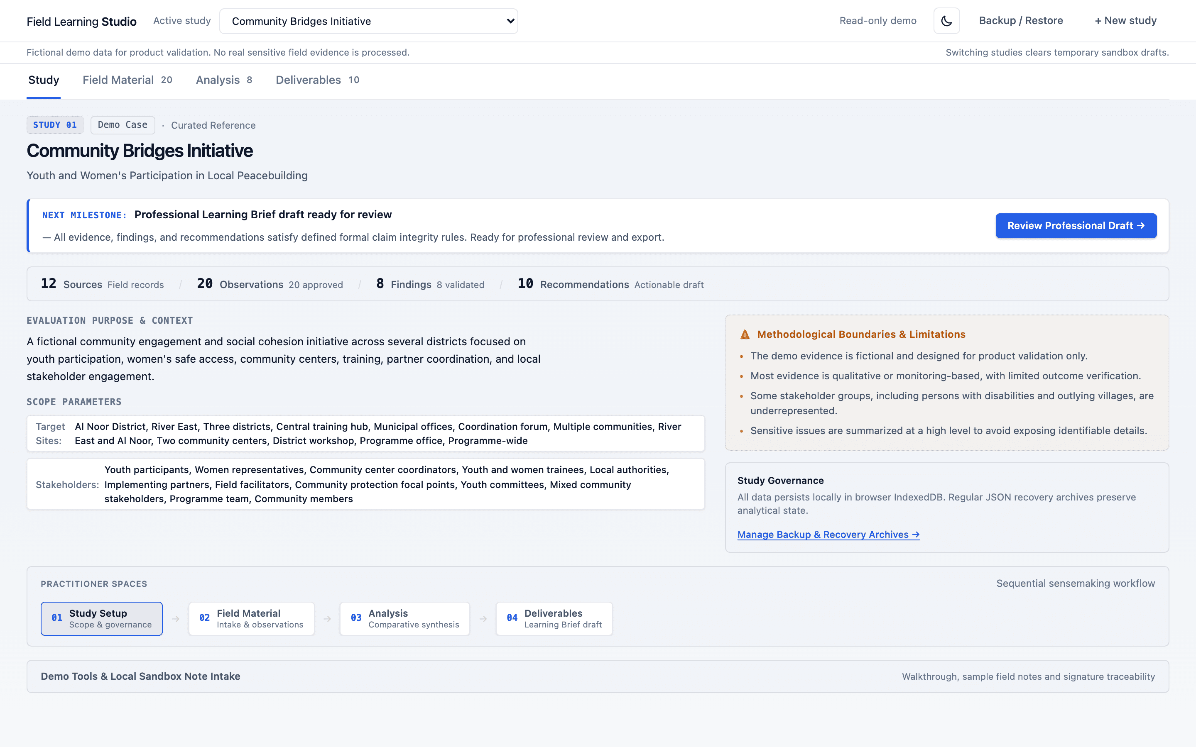Click the Stakeholders scope row
The height and width of the screenshot is (747, 1196).
(366, 484)
